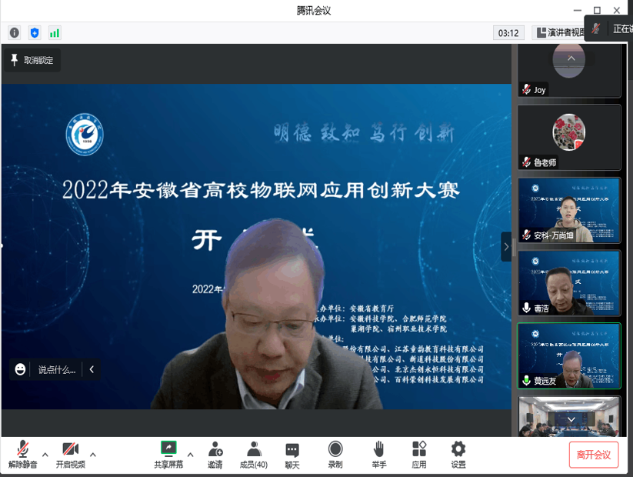Raise hand with 举手

click(x=378, y=454)
